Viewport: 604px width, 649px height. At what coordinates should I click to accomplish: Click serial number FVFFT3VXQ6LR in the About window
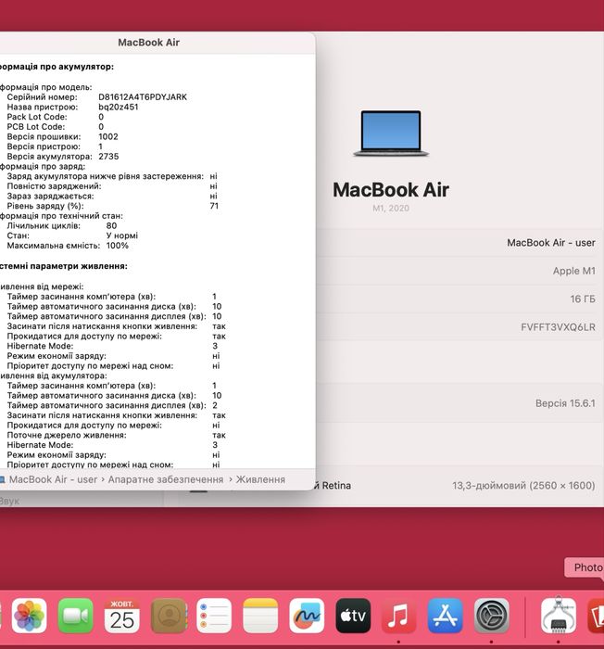[558, 327]
